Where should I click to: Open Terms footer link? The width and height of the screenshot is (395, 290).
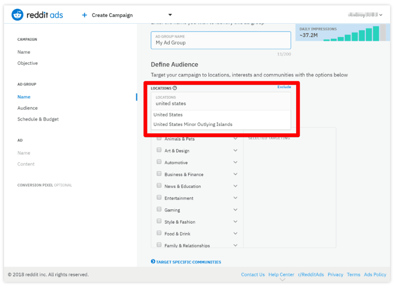(353, 275)
